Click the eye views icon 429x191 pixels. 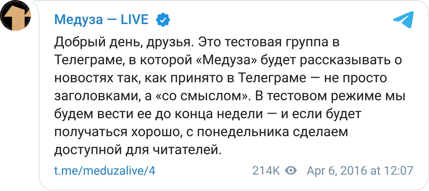point(291,171)
